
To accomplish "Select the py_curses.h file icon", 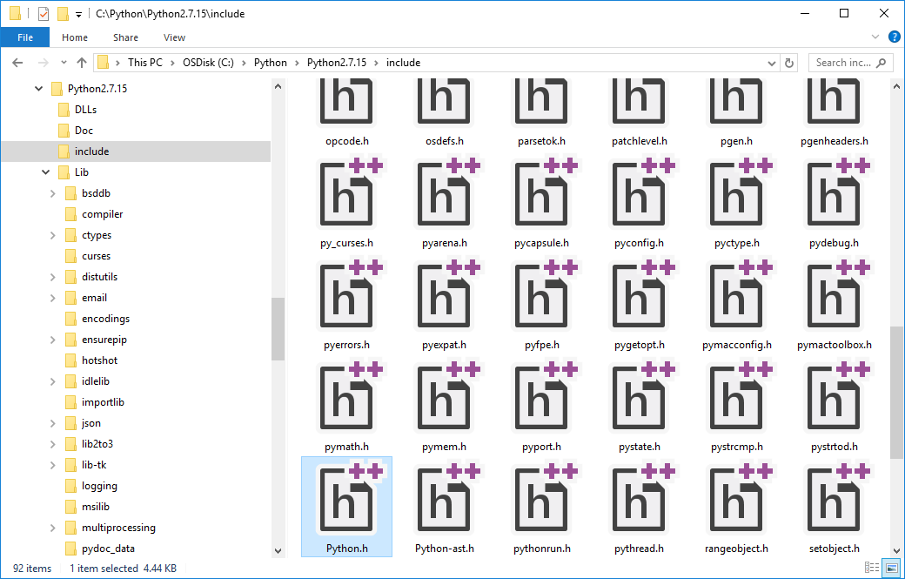I will (346, 194).
